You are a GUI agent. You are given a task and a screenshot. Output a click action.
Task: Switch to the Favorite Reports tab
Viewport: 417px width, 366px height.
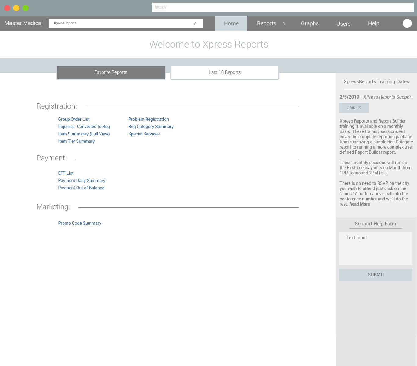111,72
